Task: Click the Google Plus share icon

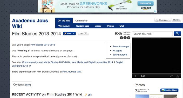Action: (x=121, y=38)
